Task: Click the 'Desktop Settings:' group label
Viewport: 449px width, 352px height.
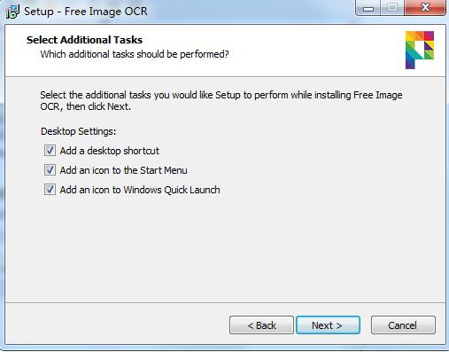Action: (x=78, y=131)
